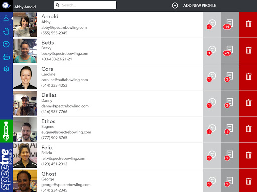Click the plus circle add icon
The height and width of the screenshot is (192, 257).
pyautogui.click(x=175, y=6)
